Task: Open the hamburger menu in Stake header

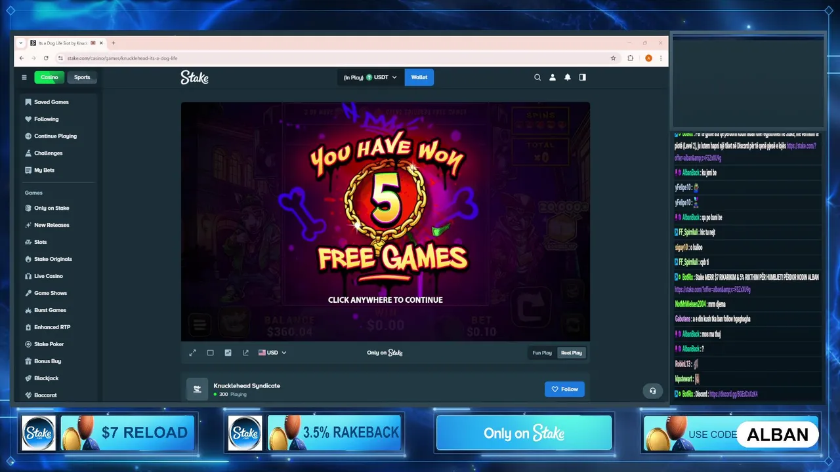Action: [x=24, y=77]
